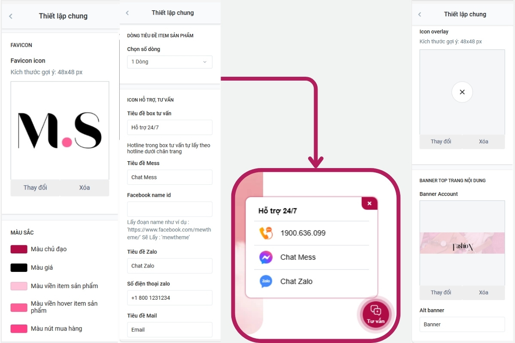Open the Màu nút mua hàng swatch

tap(19, 329)
